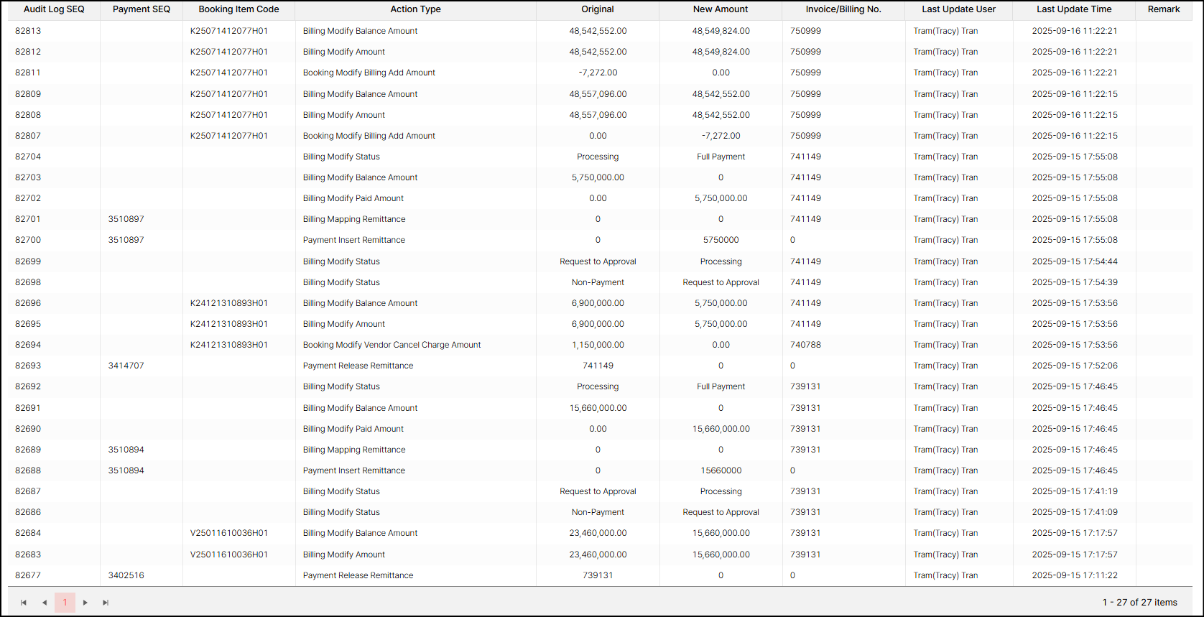This screenshot has width=1204, height=617.
Task: Click the Original column header
Action: (x=598, y=9)
